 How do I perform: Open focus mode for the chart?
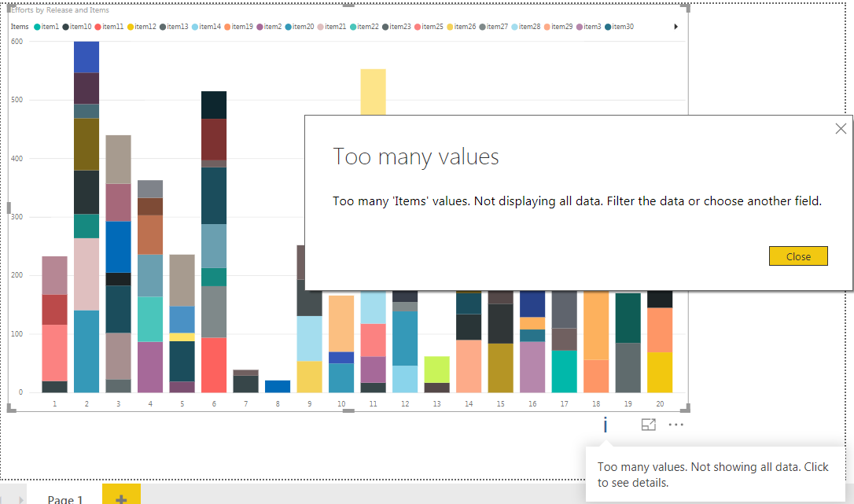pos(648,425)
